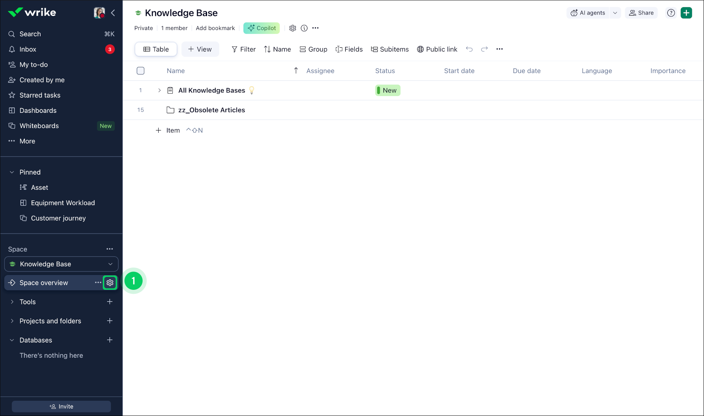
Task: Open the space info icon
Action: 304,28
